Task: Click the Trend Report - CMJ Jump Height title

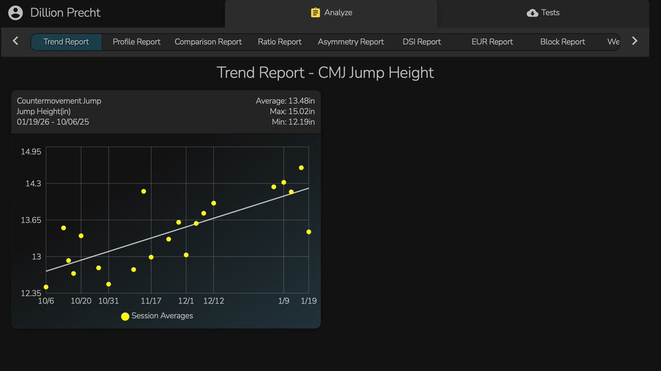Action: 326,73
